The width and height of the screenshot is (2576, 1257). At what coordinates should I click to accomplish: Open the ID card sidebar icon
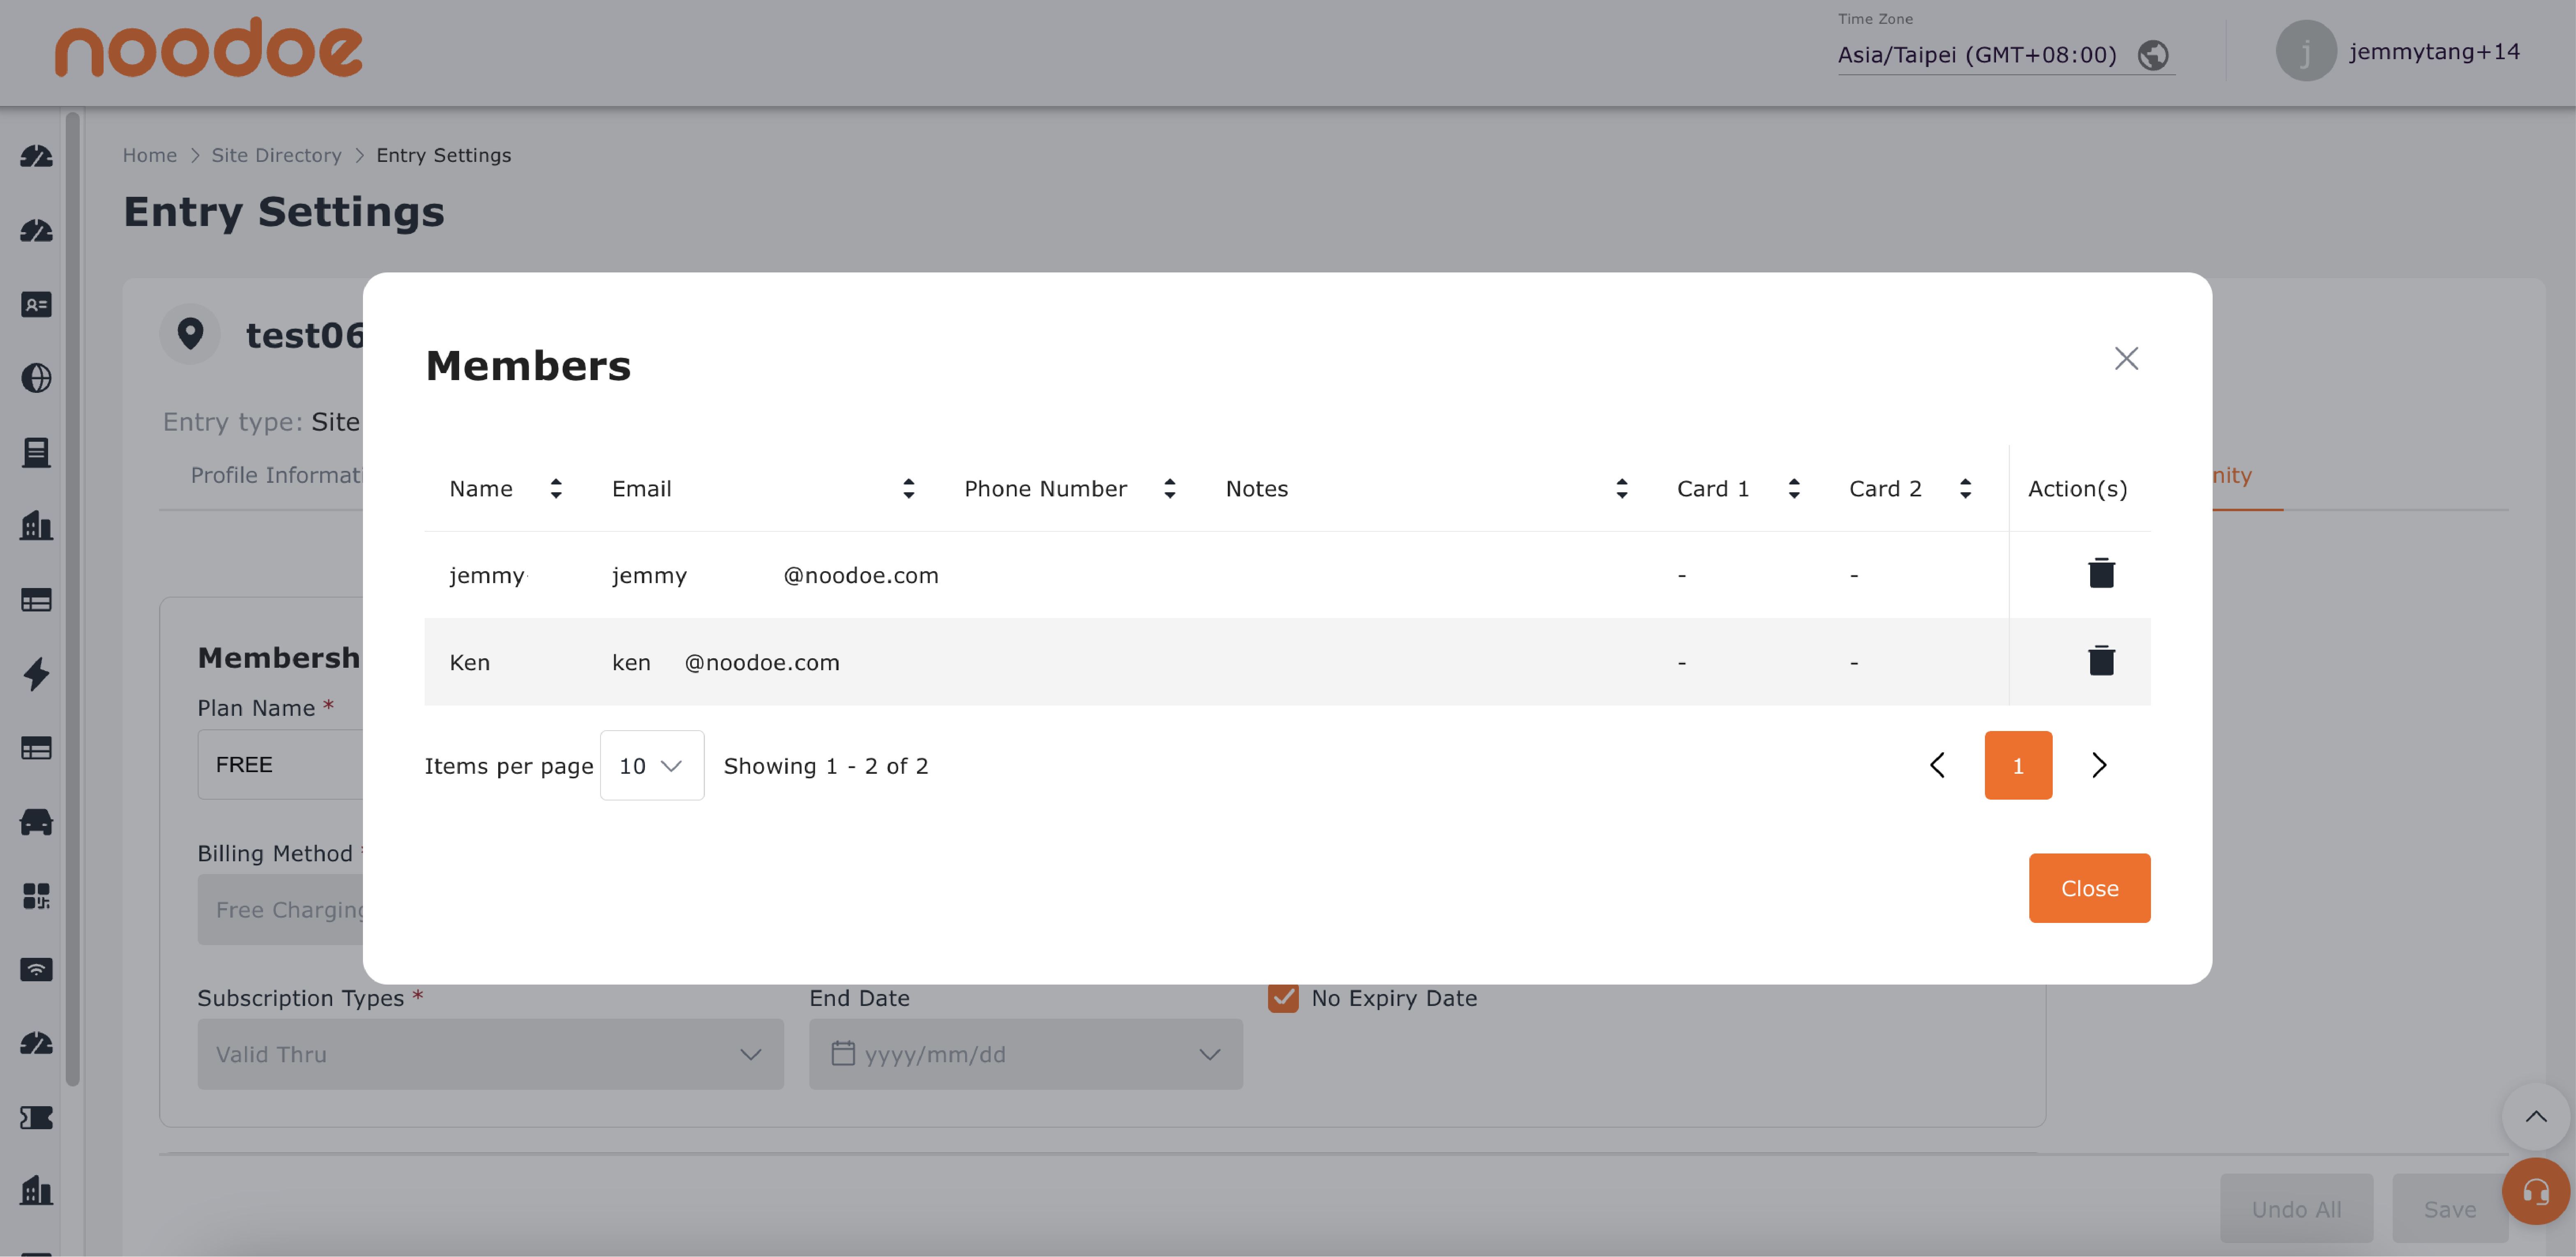(x=36, y=305)
